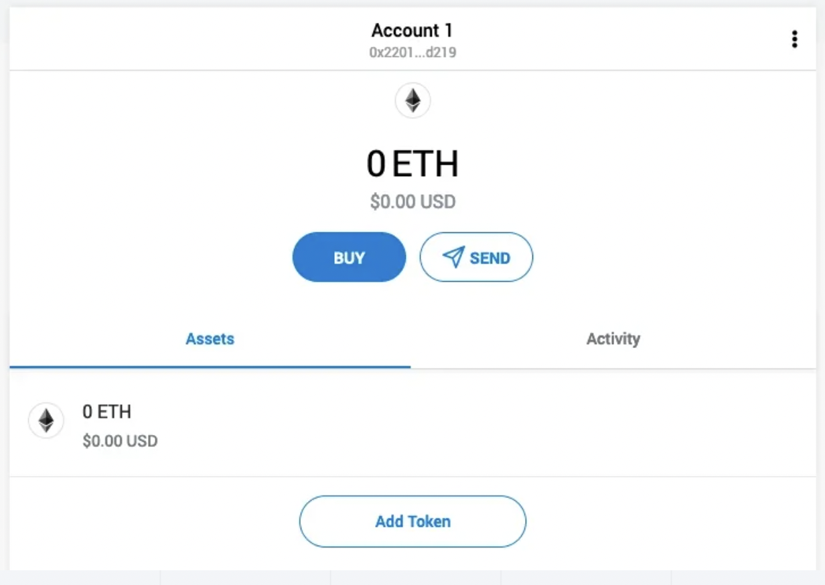Click the Ethereum logo above the balance
The width and height of the screenshot is (825, 585).
click(412, 101)
